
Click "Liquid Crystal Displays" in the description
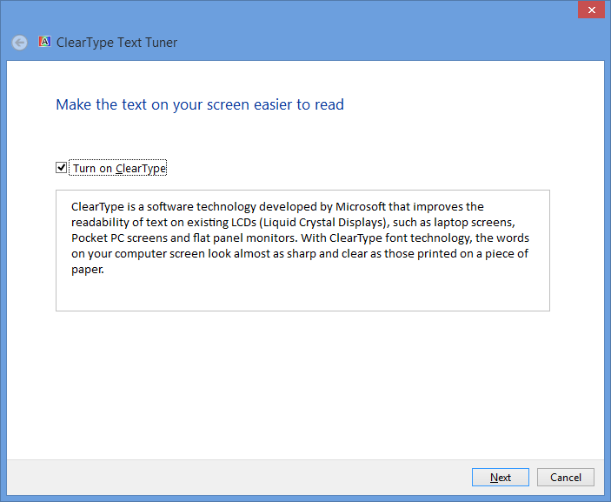[x=322, y=222]
